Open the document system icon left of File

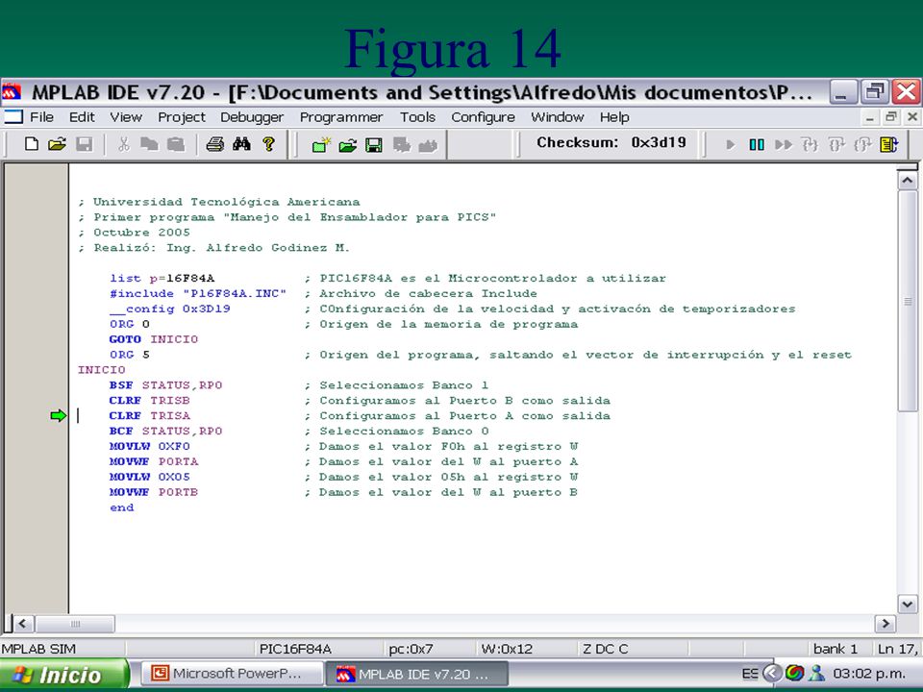(x=12, y=116)
